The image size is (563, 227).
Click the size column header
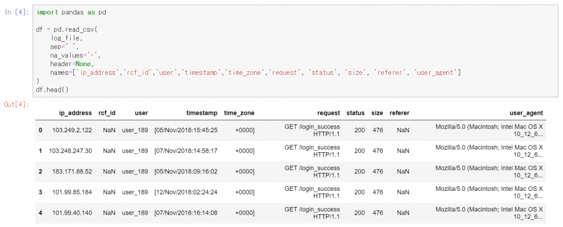click(x=377, y=113)
